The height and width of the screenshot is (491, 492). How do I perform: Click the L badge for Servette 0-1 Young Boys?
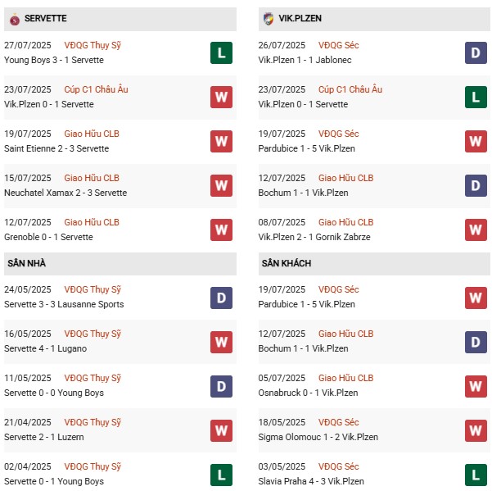coord(221,474)
